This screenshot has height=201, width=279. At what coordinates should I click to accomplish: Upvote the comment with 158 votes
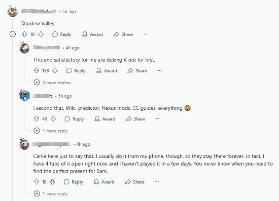pos(37,71)
